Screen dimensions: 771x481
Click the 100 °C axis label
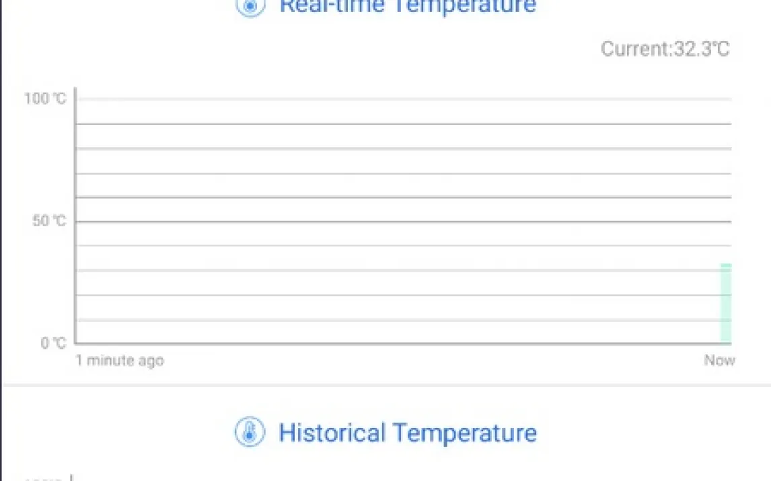pyautogui.click(x=46, y=99)
